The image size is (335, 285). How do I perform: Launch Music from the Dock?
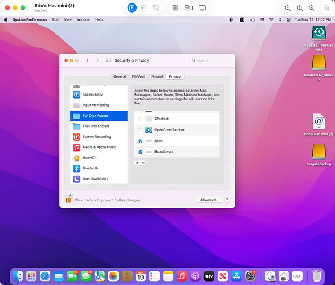(x=182, y=276)
